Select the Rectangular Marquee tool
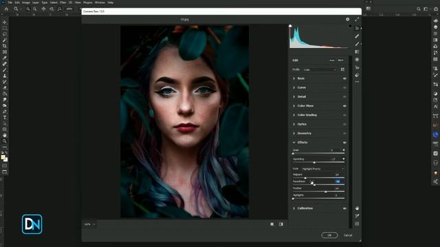This screenshot has height=247, width=440. 5,28
